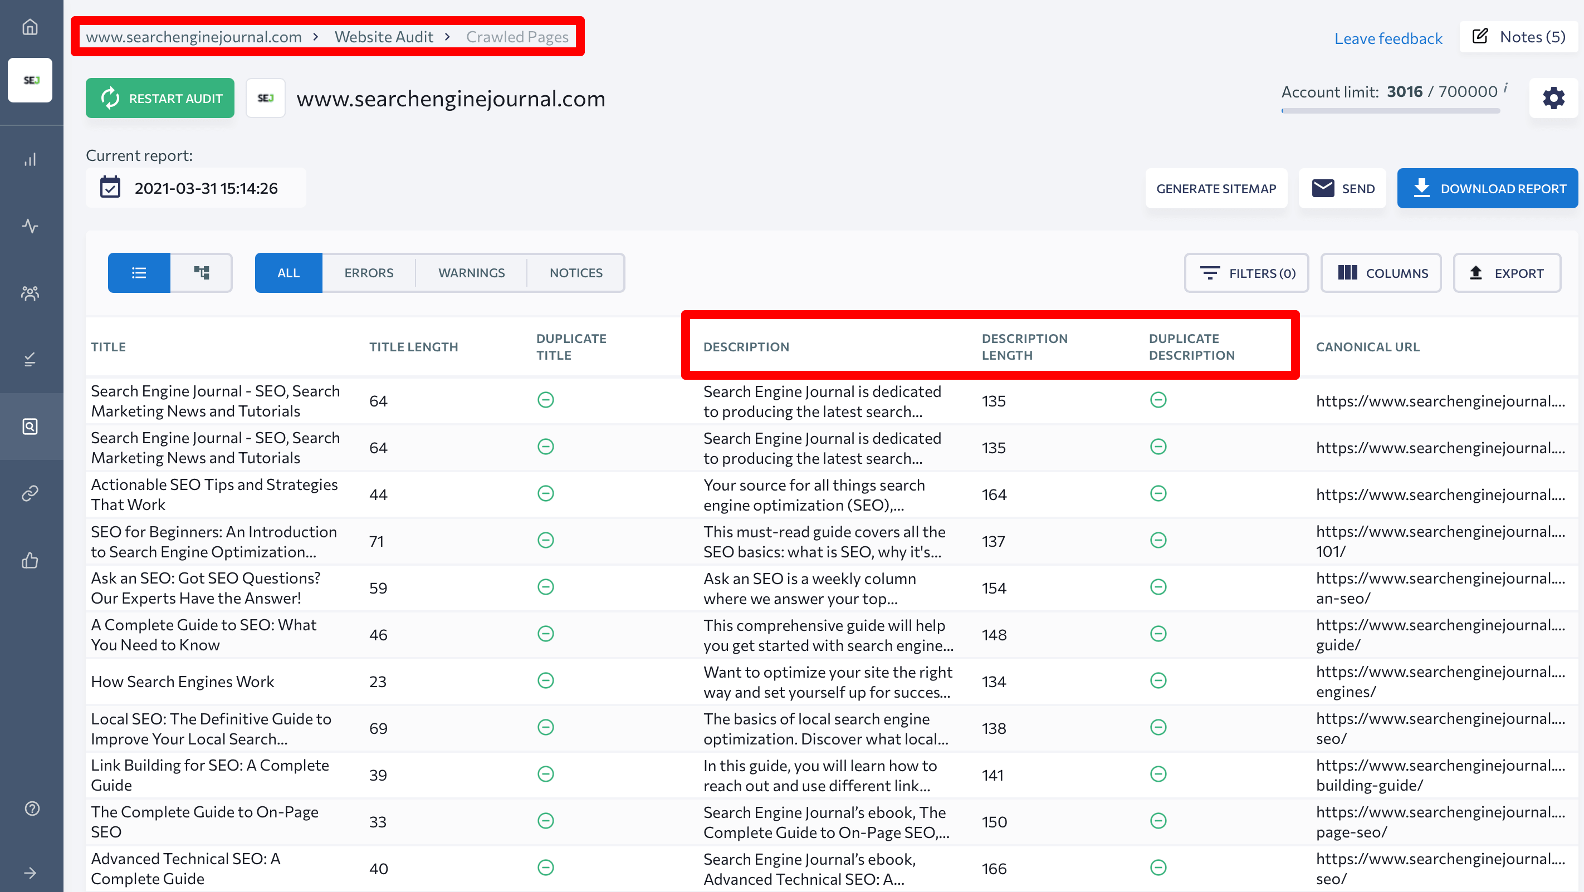Select the Warnings tab
Image resolution: width=1584 pixels, height=892 pixels.
click(472, 272)
